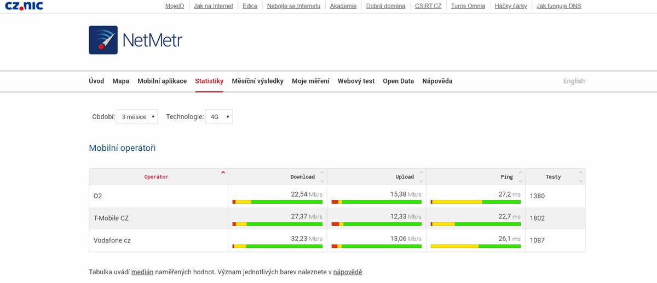Click T-Mobile download value 27,37 Mb/s
This screenshot has height=283, width=657.
pyautogui.click(x=307, y=216)
